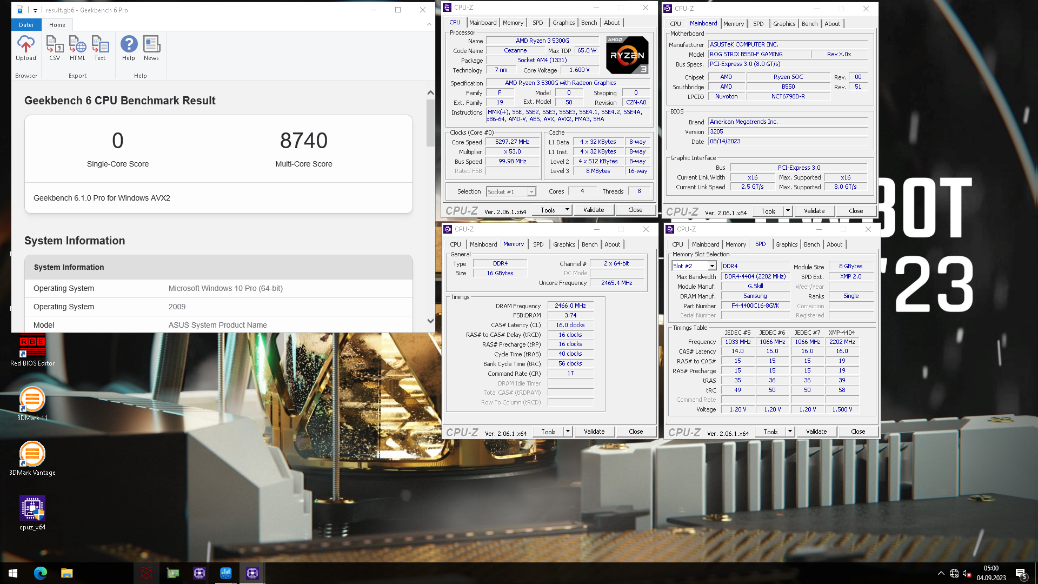This screenshot has width=1038, height=584.
Task: Open the Slot #2 memory slot dropdown
Action: pos(712,266)
